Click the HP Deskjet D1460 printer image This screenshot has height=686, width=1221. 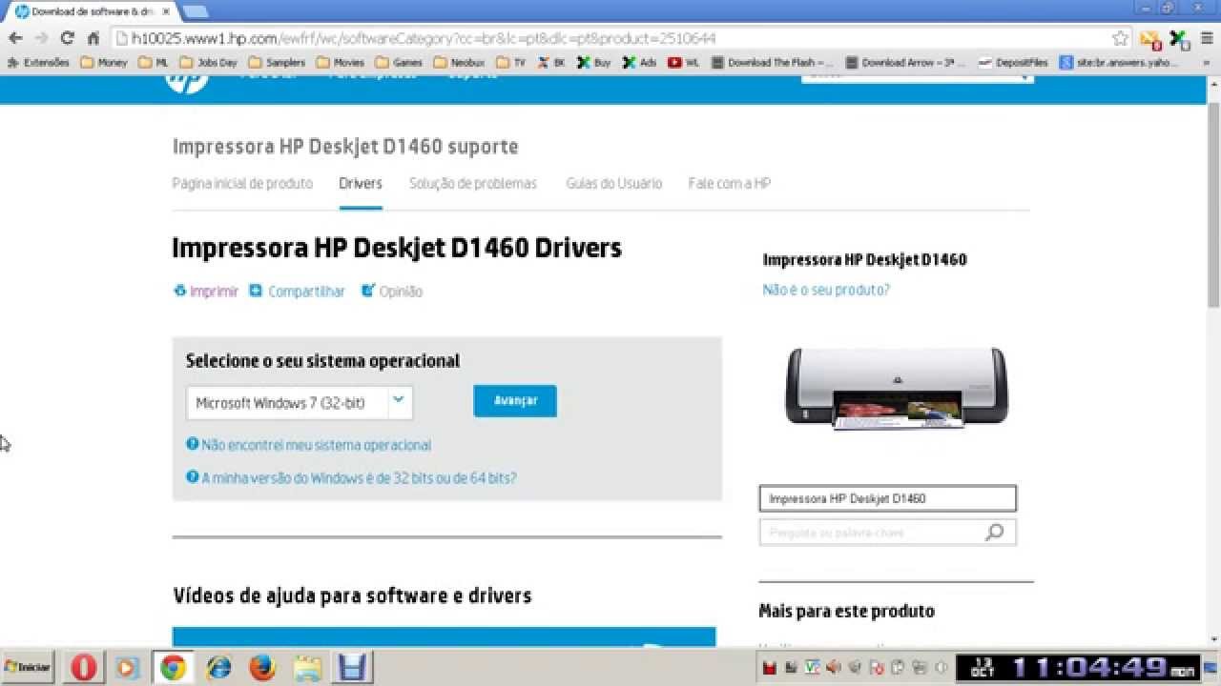click(x=896, y=388)
